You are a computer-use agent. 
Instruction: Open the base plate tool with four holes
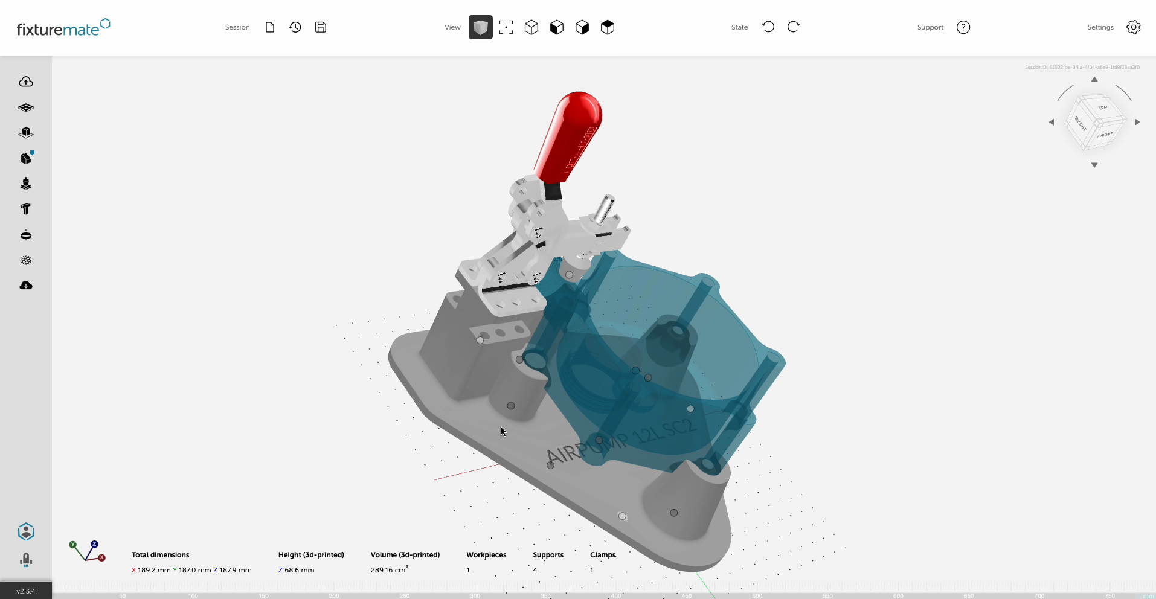[x=26, y=107]
